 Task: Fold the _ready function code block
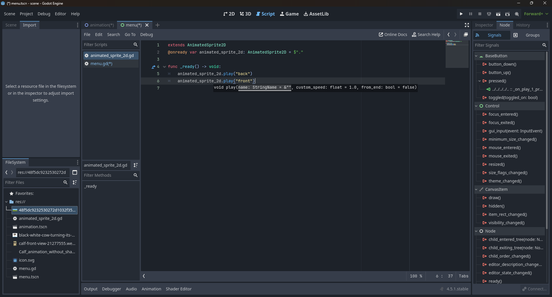point(164,67)
